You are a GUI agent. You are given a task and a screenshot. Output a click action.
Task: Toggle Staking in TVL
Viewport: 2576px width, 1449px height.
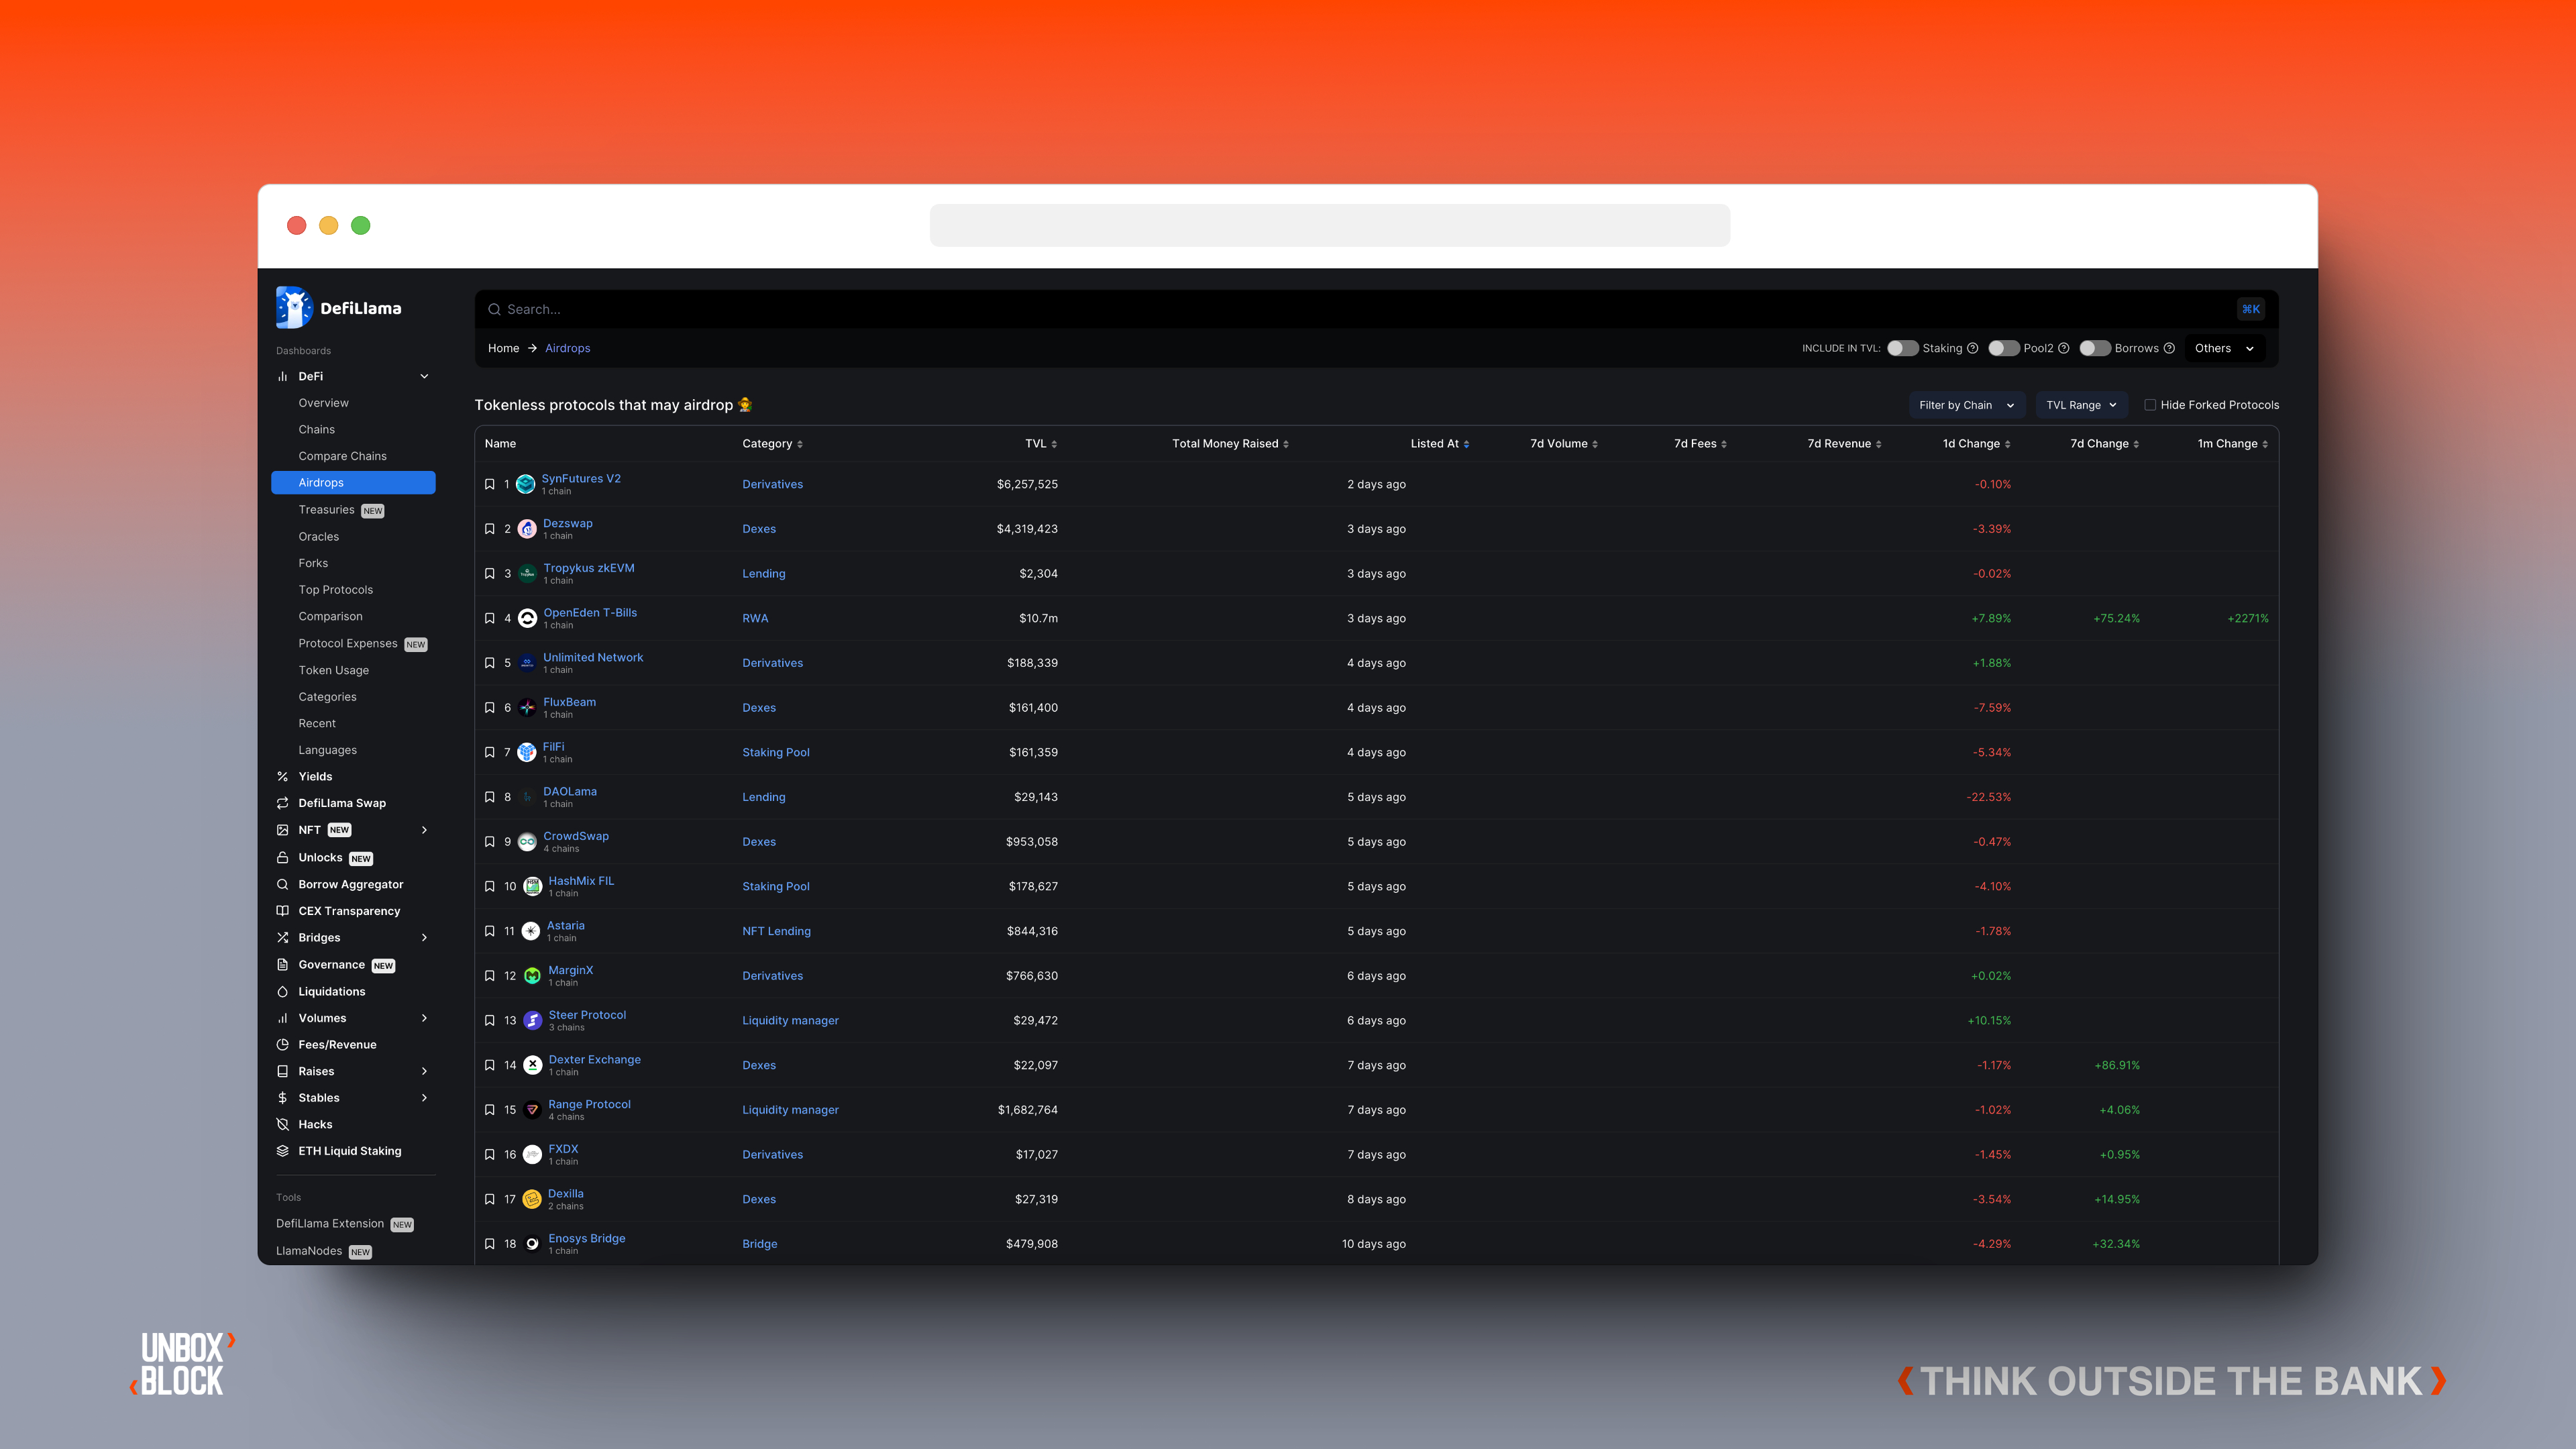(1902, 348)
